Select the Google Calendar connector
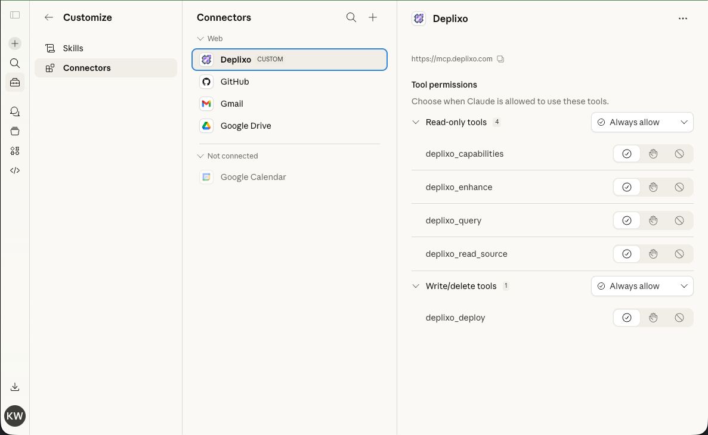The image size is (708, 435). pyautogui.click(x=289, y=177)
